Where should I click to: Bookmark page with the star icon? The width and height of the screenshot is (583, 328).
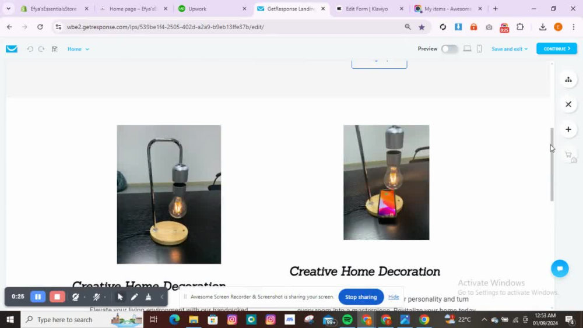click(422, 27)
